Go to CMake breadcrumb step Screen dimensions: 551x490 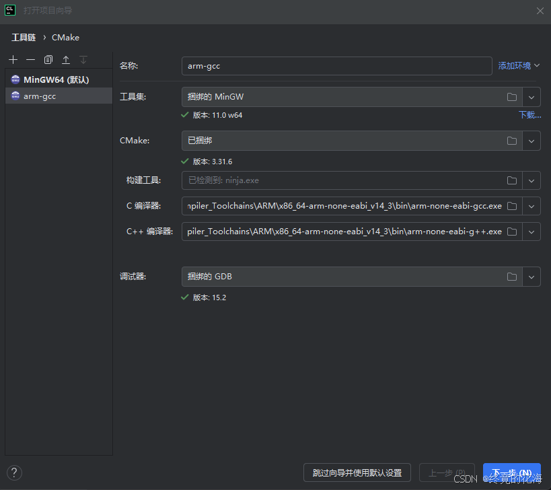click(x=65, y=38)
